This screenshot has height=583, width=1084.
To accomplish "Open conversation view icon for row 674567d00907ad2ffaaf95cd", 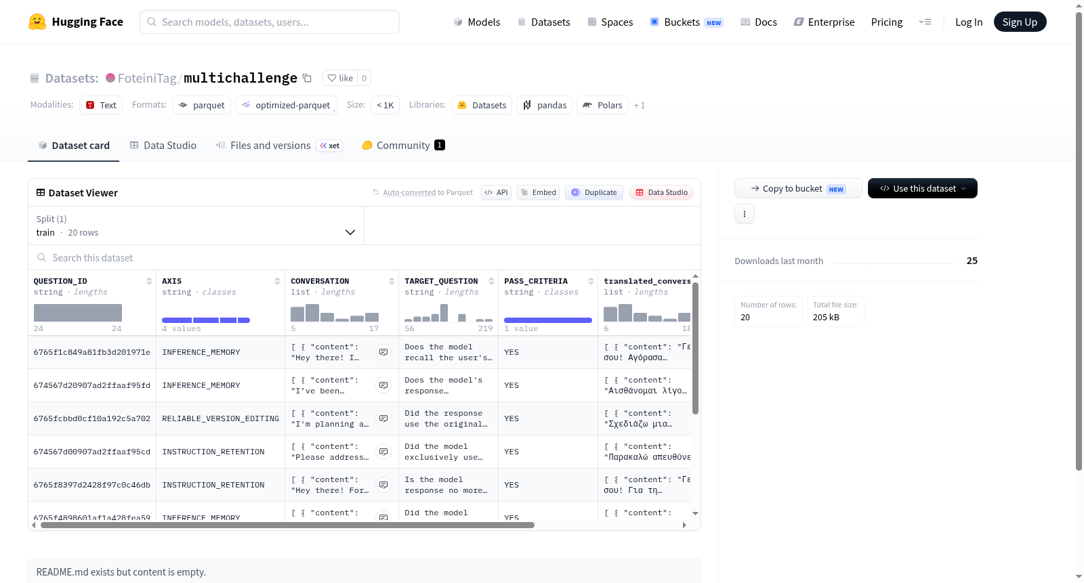I will click(x=383, y=452).
